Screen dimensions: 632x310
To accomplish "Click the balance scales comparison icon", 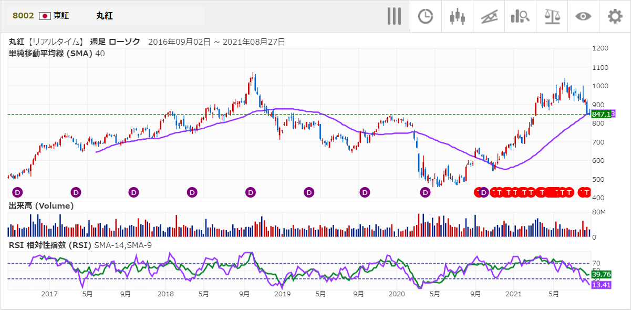I will [x=552, y=16].
